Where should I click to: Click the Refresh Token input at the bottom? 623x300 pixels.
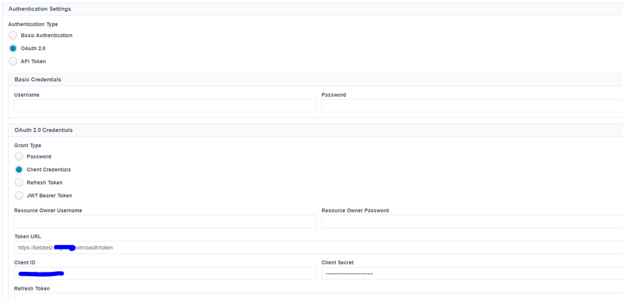(312, 297)
